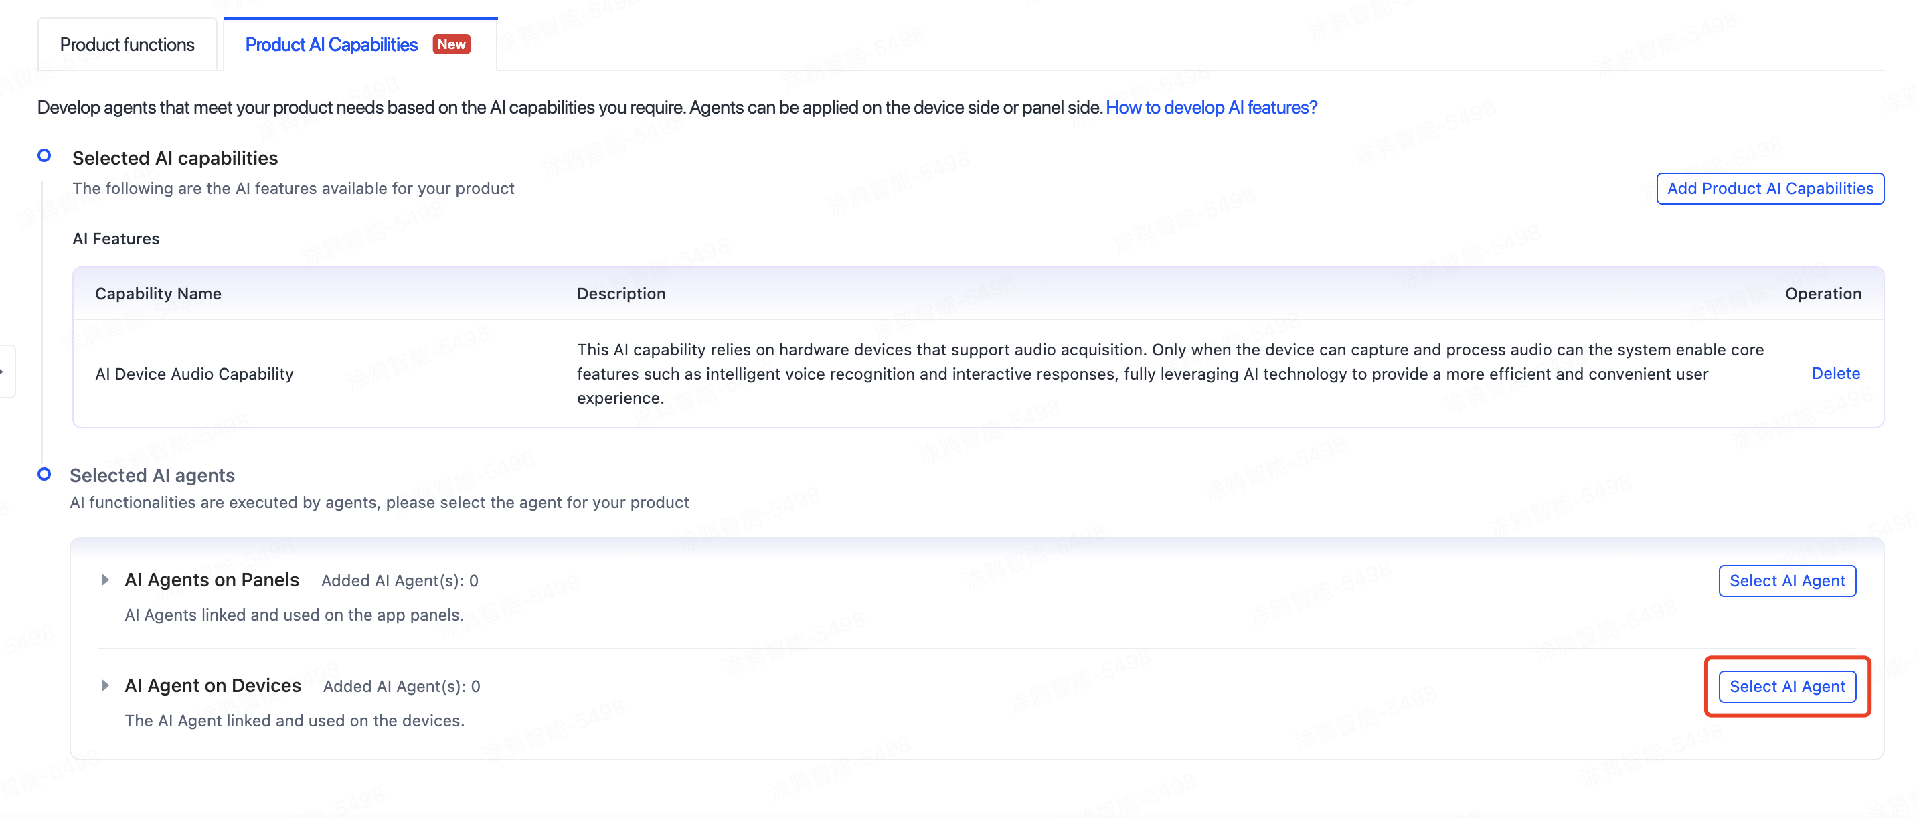Click the Operation column header
Screen dimensions: 1917x818
[1823, 293]
